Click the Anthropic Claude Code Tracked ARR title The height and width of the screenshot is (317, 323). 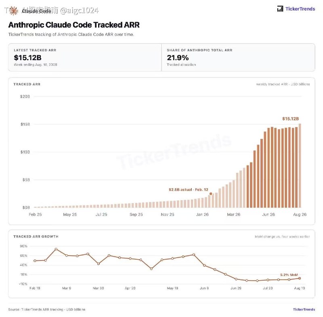tap(74, 25)
